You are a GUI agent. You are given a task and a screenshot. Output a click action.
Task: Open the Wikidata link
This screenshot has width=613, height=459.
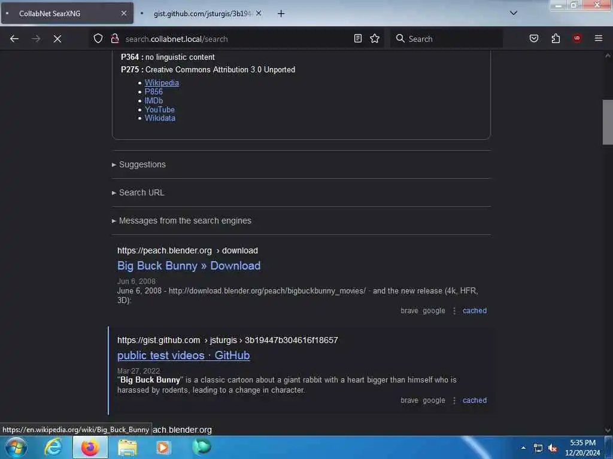click(x=160, y=118)
